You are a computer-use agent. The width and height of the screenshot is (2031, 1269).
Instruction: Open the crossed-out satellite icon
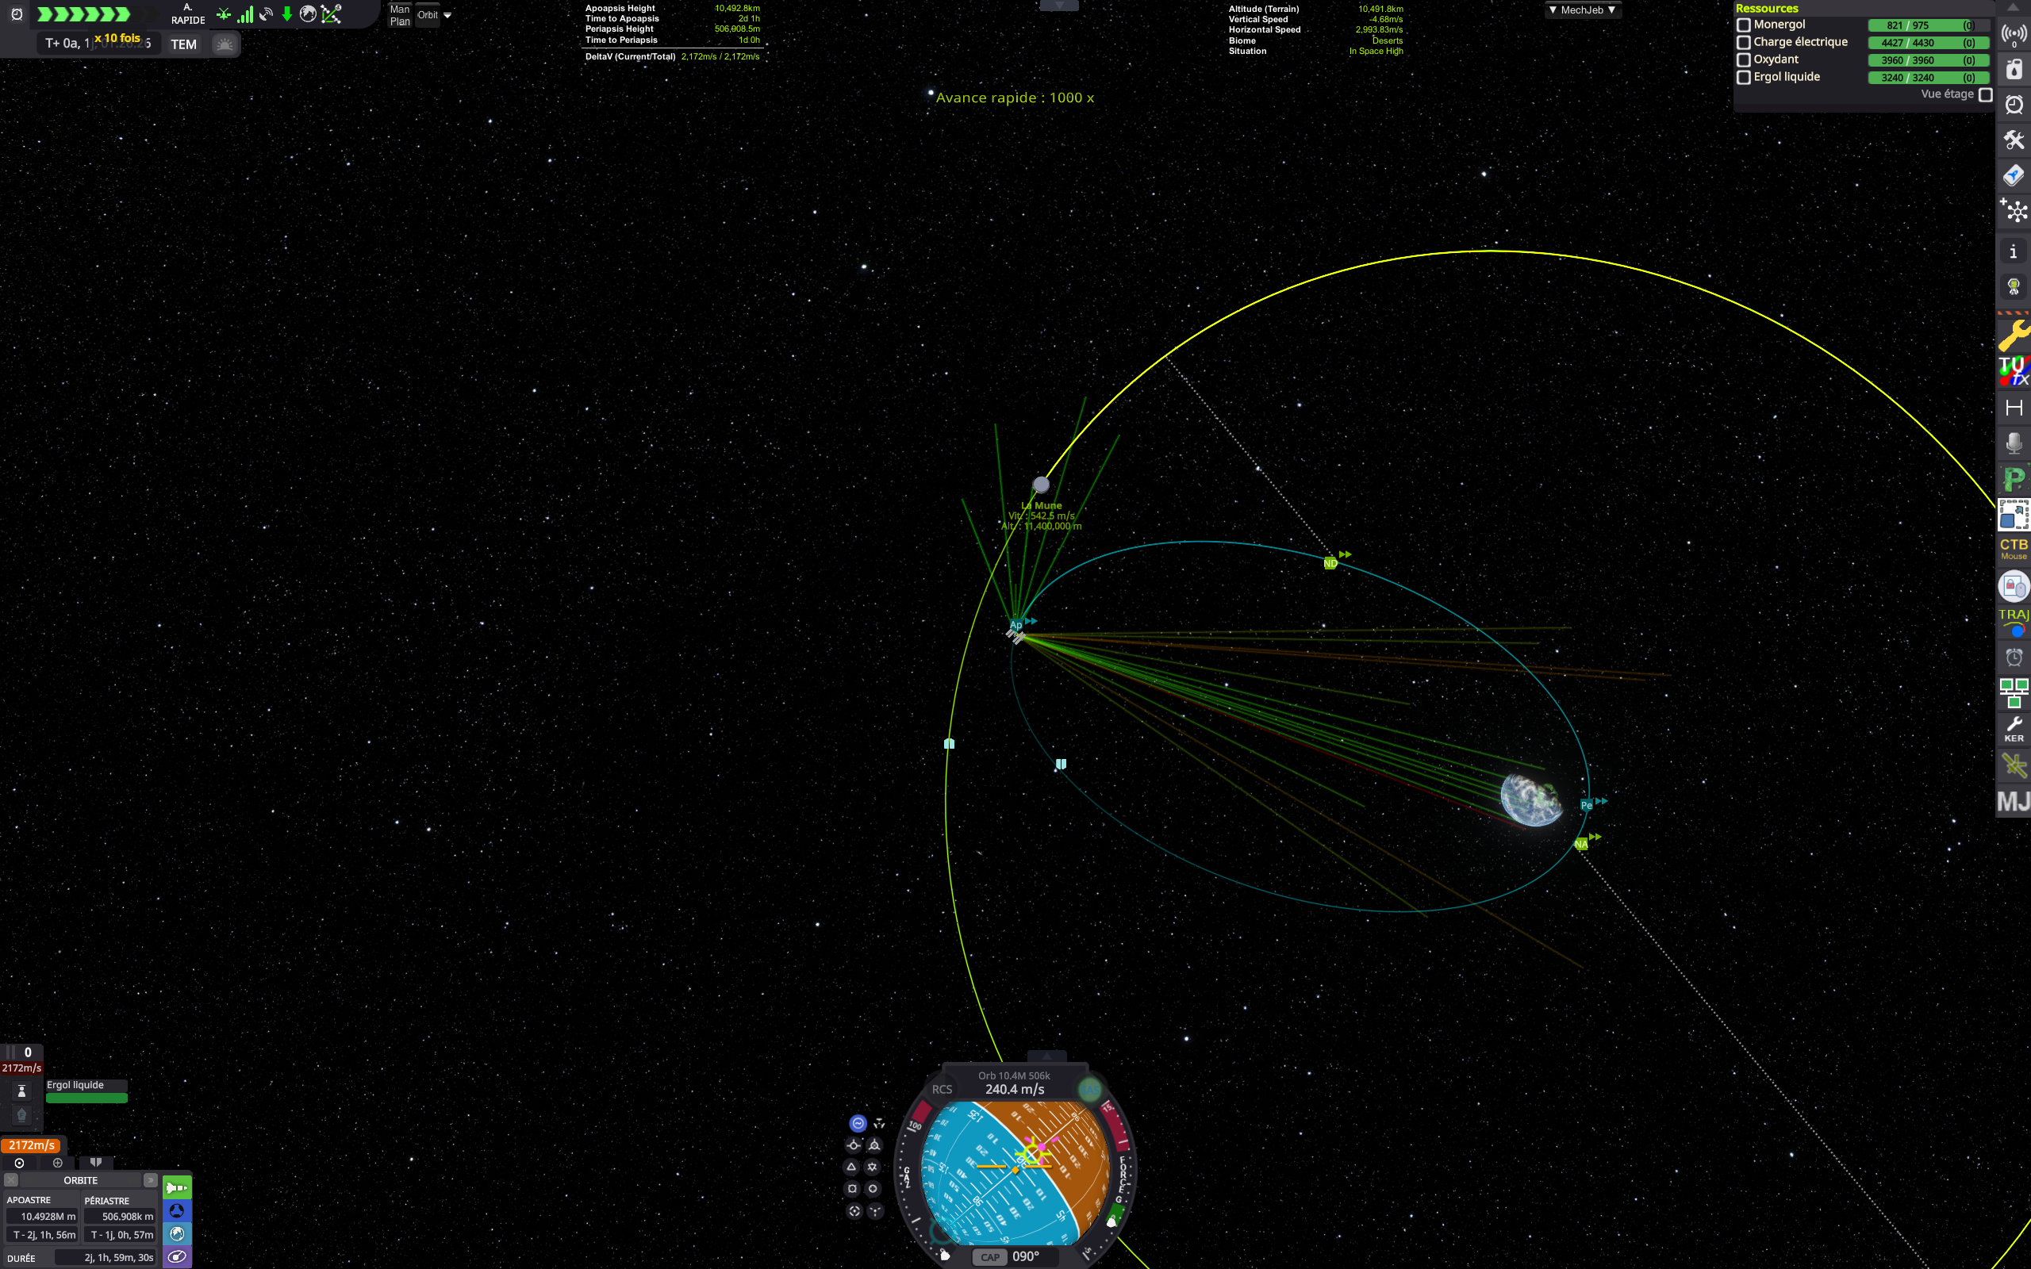tap(2014, 765)
